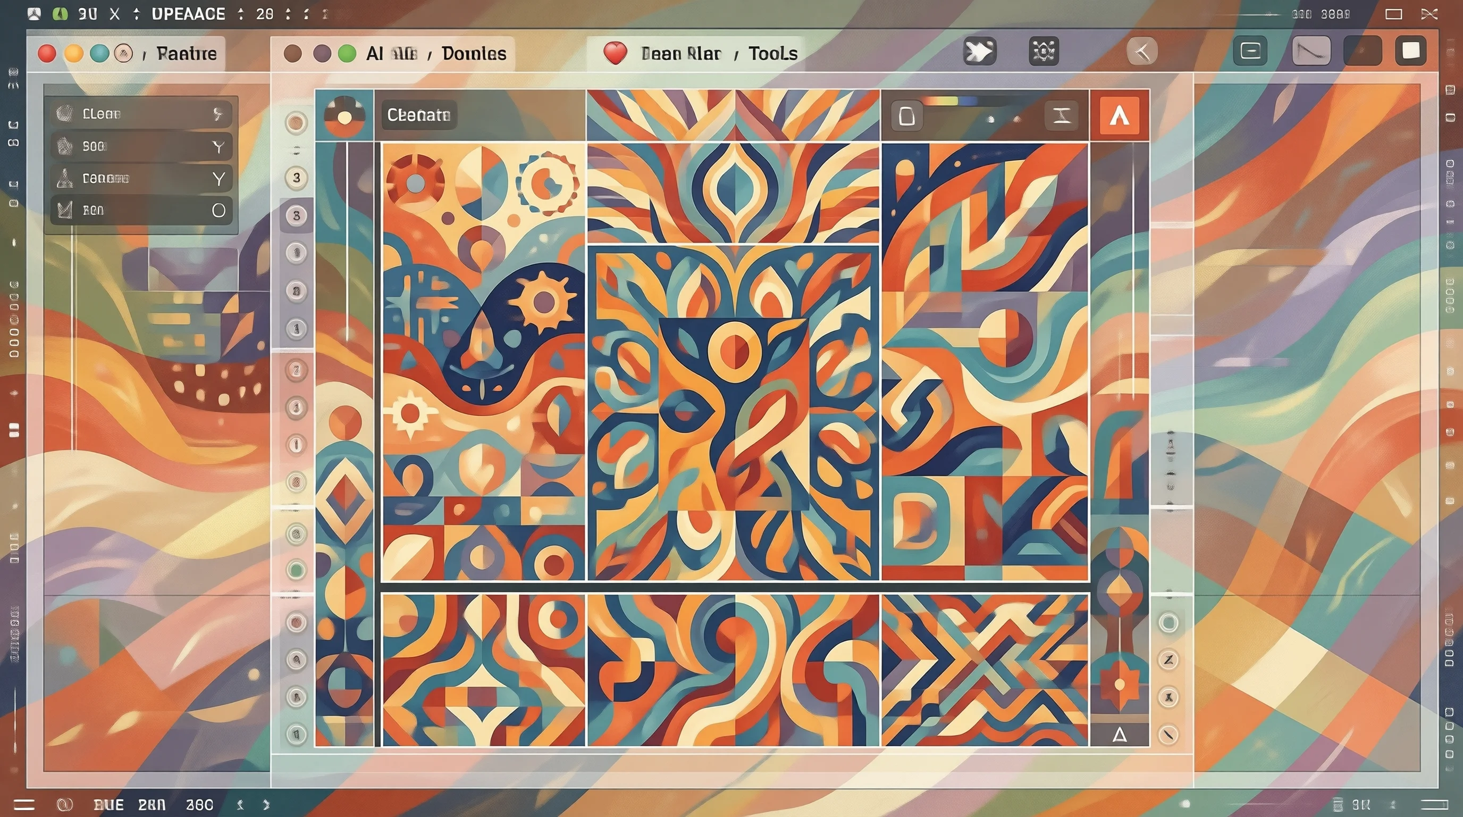The width and height of the screenshot is (1463, 817).
Task: Open the bug-like gear icon next to the bird
Action: (1044, 52)
